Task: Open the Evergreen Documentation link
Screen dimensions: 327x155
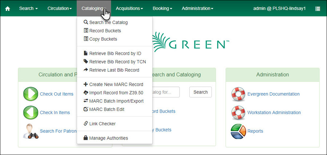Action: (x=273, y=94)
